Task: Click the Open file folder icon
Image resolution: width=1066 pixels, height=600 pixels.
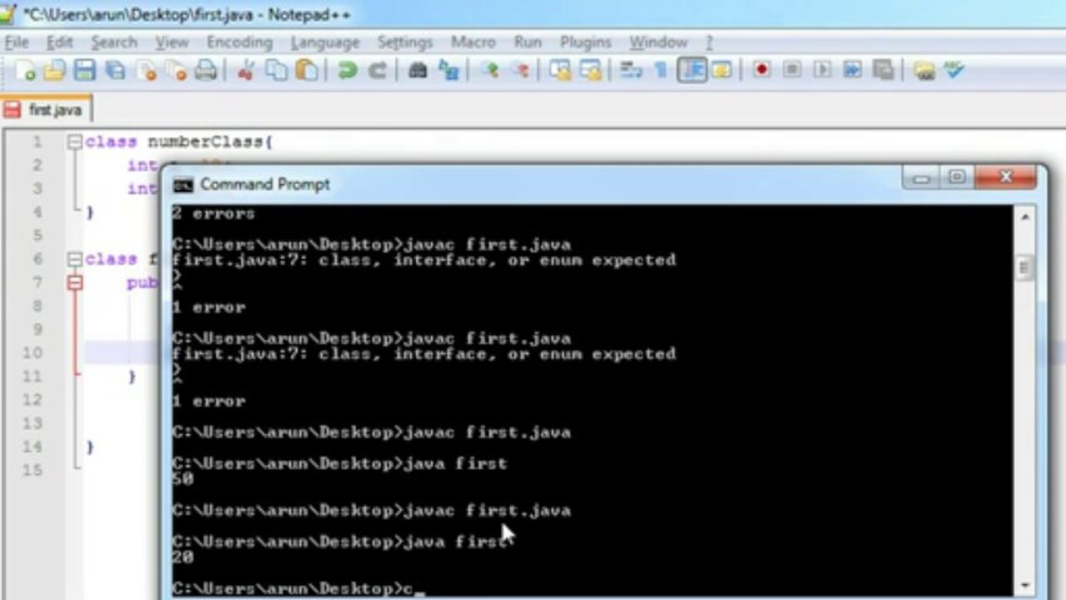Action: click(x=54, y=71)
